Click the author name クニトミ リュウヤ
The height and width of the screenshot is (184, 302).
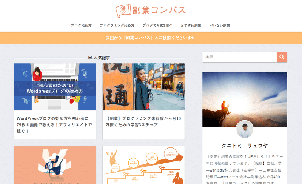[245, 146]
